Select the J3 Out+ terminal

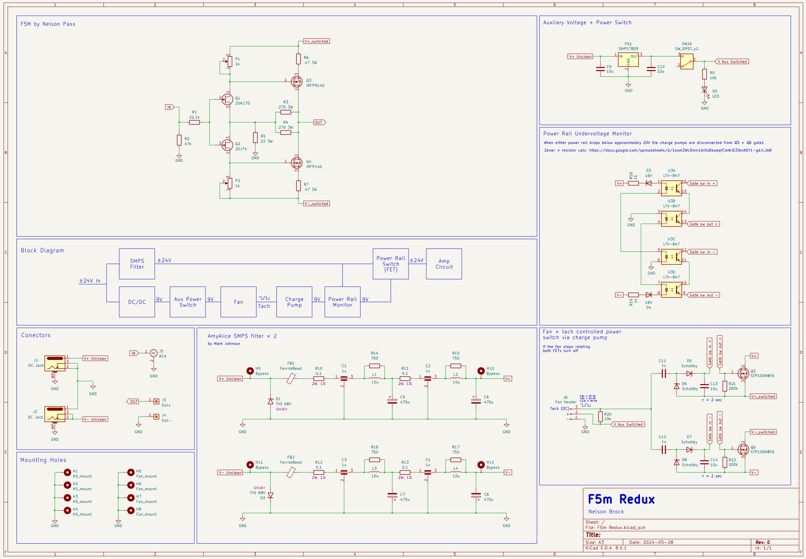click(156, 401)
